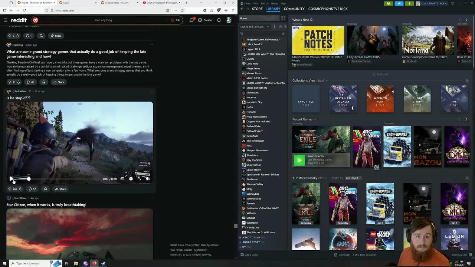
Task: Open FAVORITES collection tile
Action: (306, 99)
